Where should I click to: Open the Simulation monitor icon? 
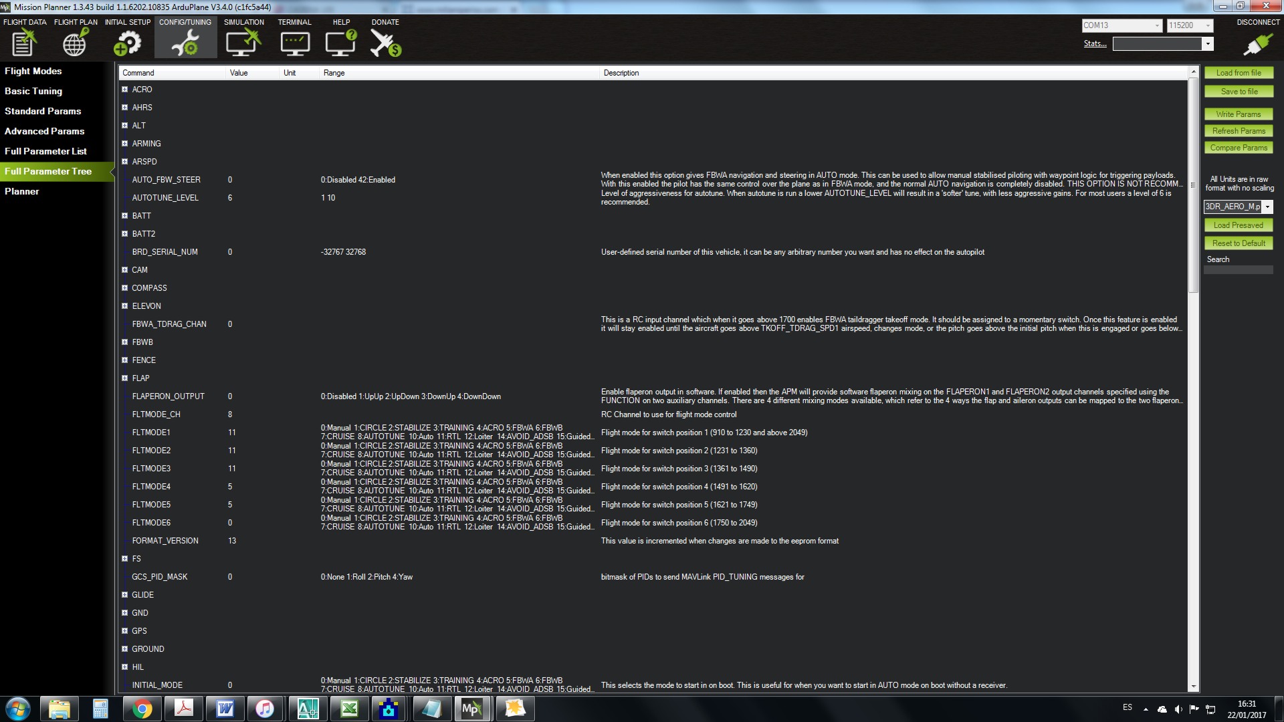point(243,43)
